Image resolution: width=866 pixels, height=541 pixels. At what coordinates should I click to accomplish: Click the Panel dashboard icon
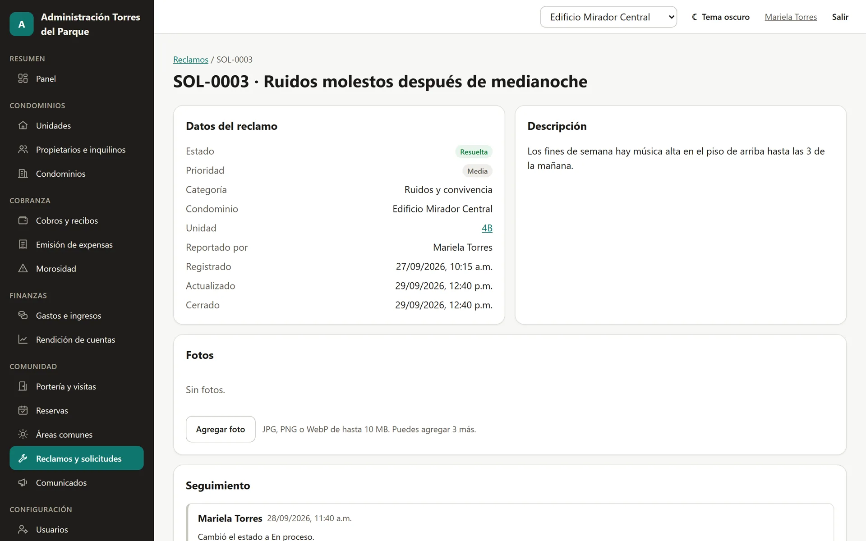pos(23,78)
